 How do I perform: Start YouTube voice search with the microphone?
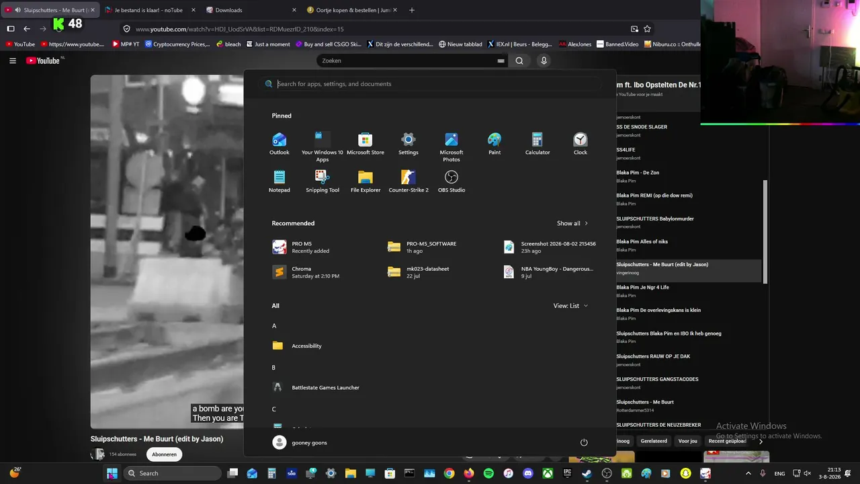click(x=544, y=61)
